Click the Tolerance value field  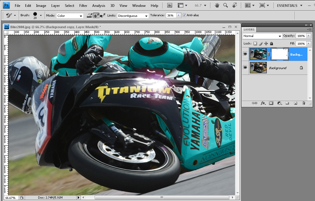(x=171, y=15)
